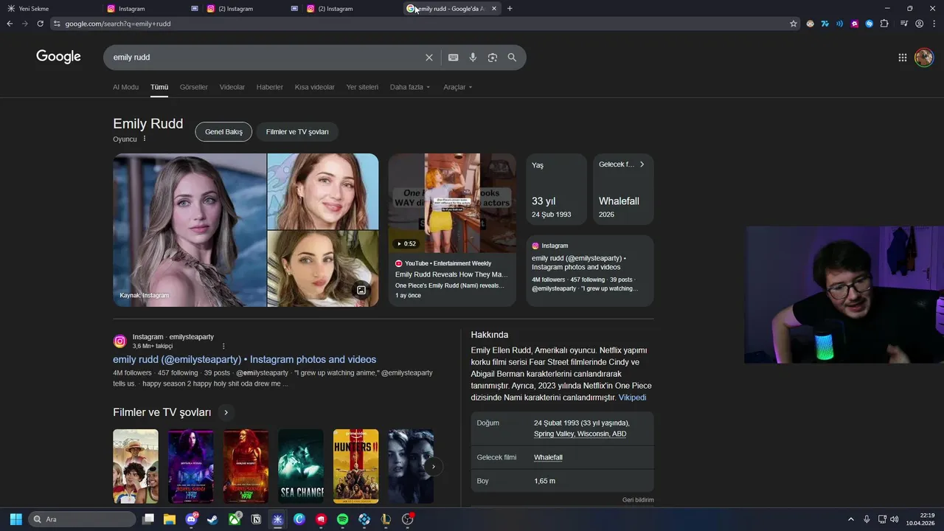
Task: Open File Explorer from the taskbar
Action: (x=170, y=519)
